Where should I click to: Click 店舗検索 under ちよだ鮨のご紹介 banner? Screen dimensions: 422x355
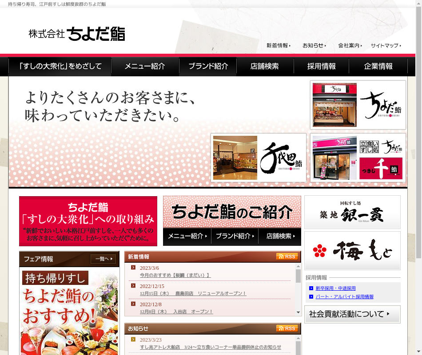tap(280, 236)
